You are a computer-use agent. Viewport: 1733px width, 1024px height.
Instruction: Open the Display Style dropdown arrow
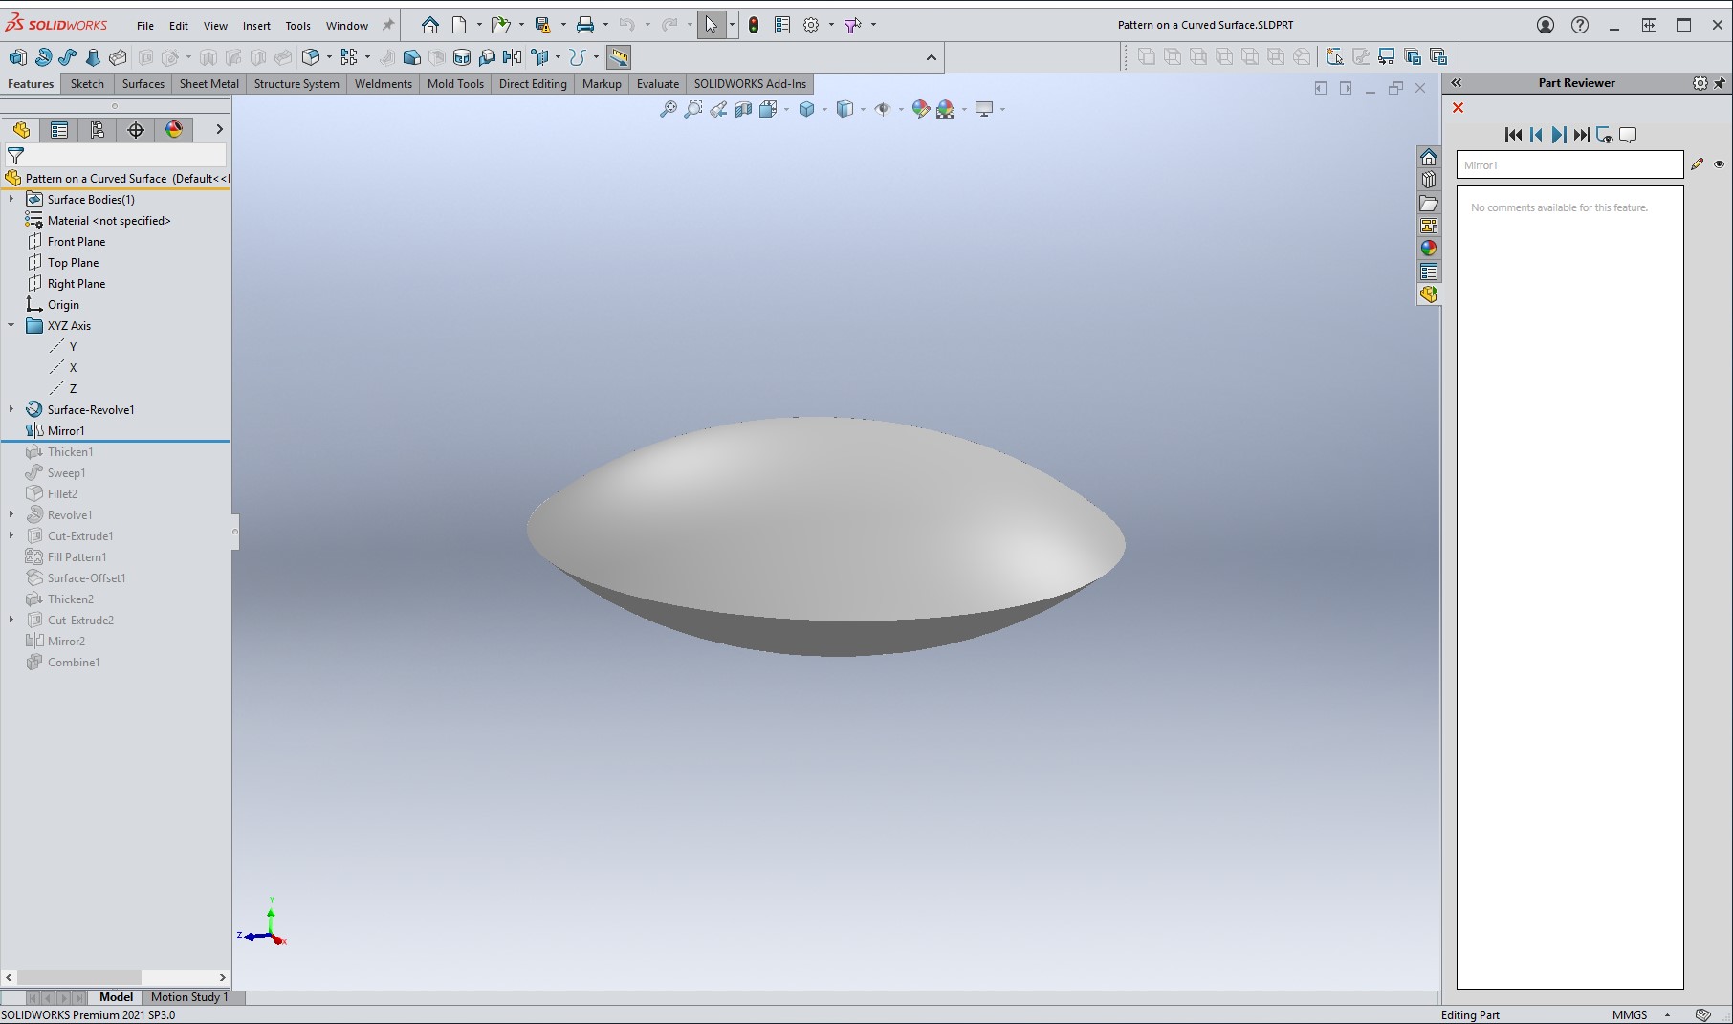pyautogui.click(x=863, y=110)
